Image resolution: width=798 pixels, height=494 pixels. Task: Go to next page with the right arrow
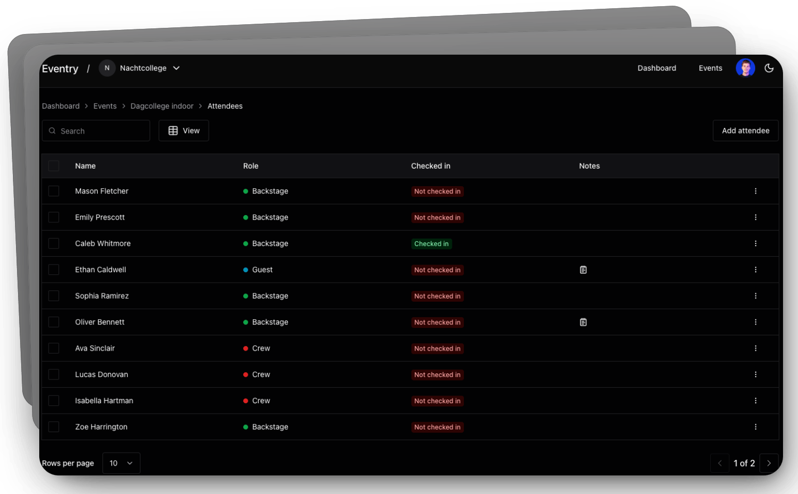point(769,463)
